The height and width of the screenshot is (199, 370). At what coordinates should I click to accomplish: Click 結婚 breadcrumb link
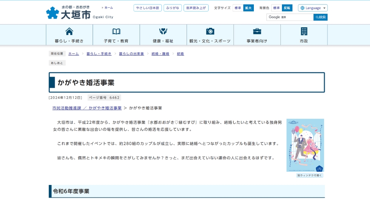point(181,54)
